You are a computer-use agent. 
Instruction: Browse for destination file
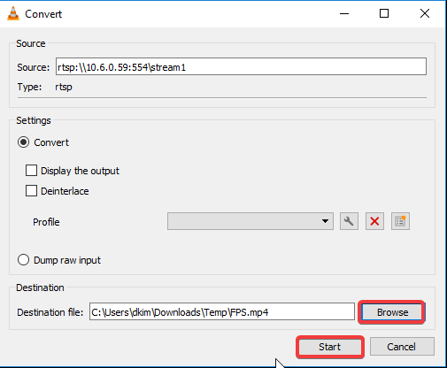coord(392,312)
